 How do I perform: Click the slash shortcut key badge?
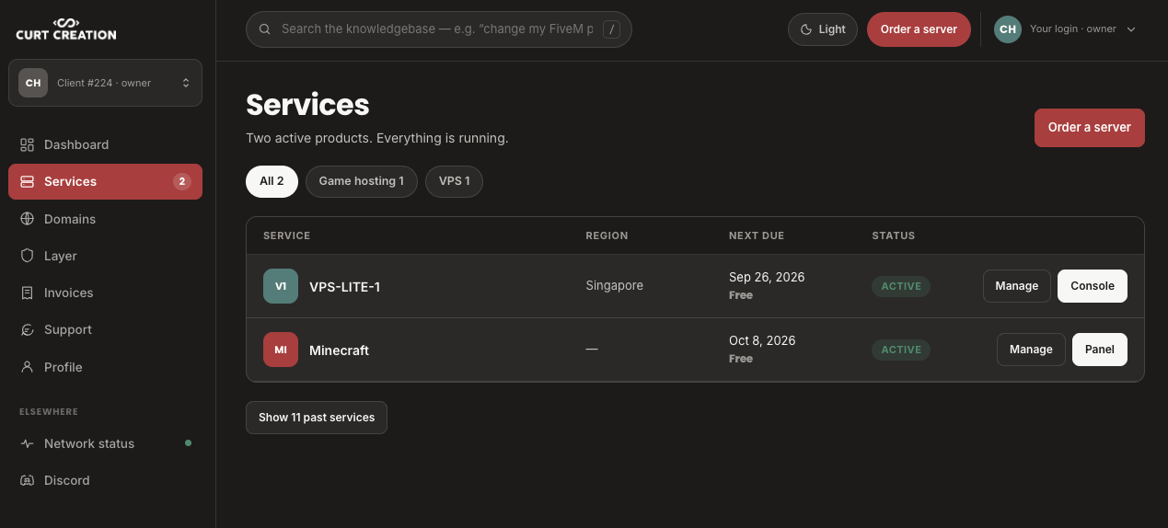(611, 29)
